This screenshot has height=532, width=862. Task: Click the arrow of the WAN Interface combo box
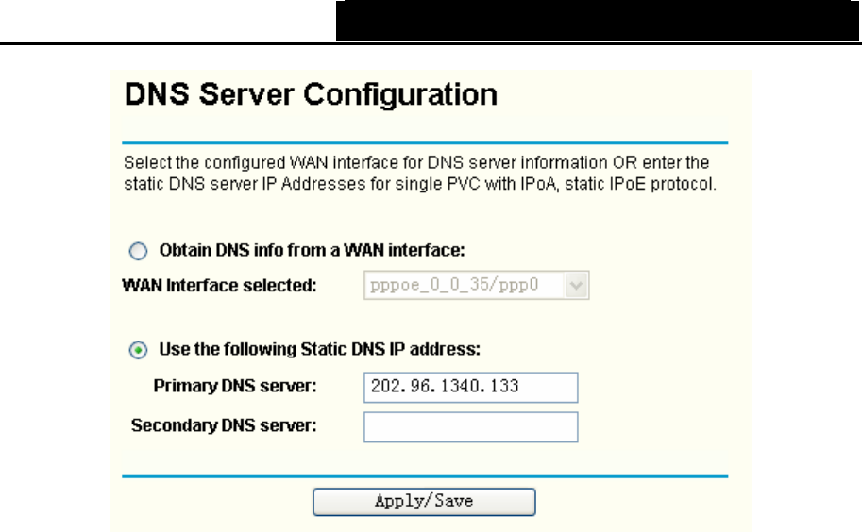coord(576,285)
